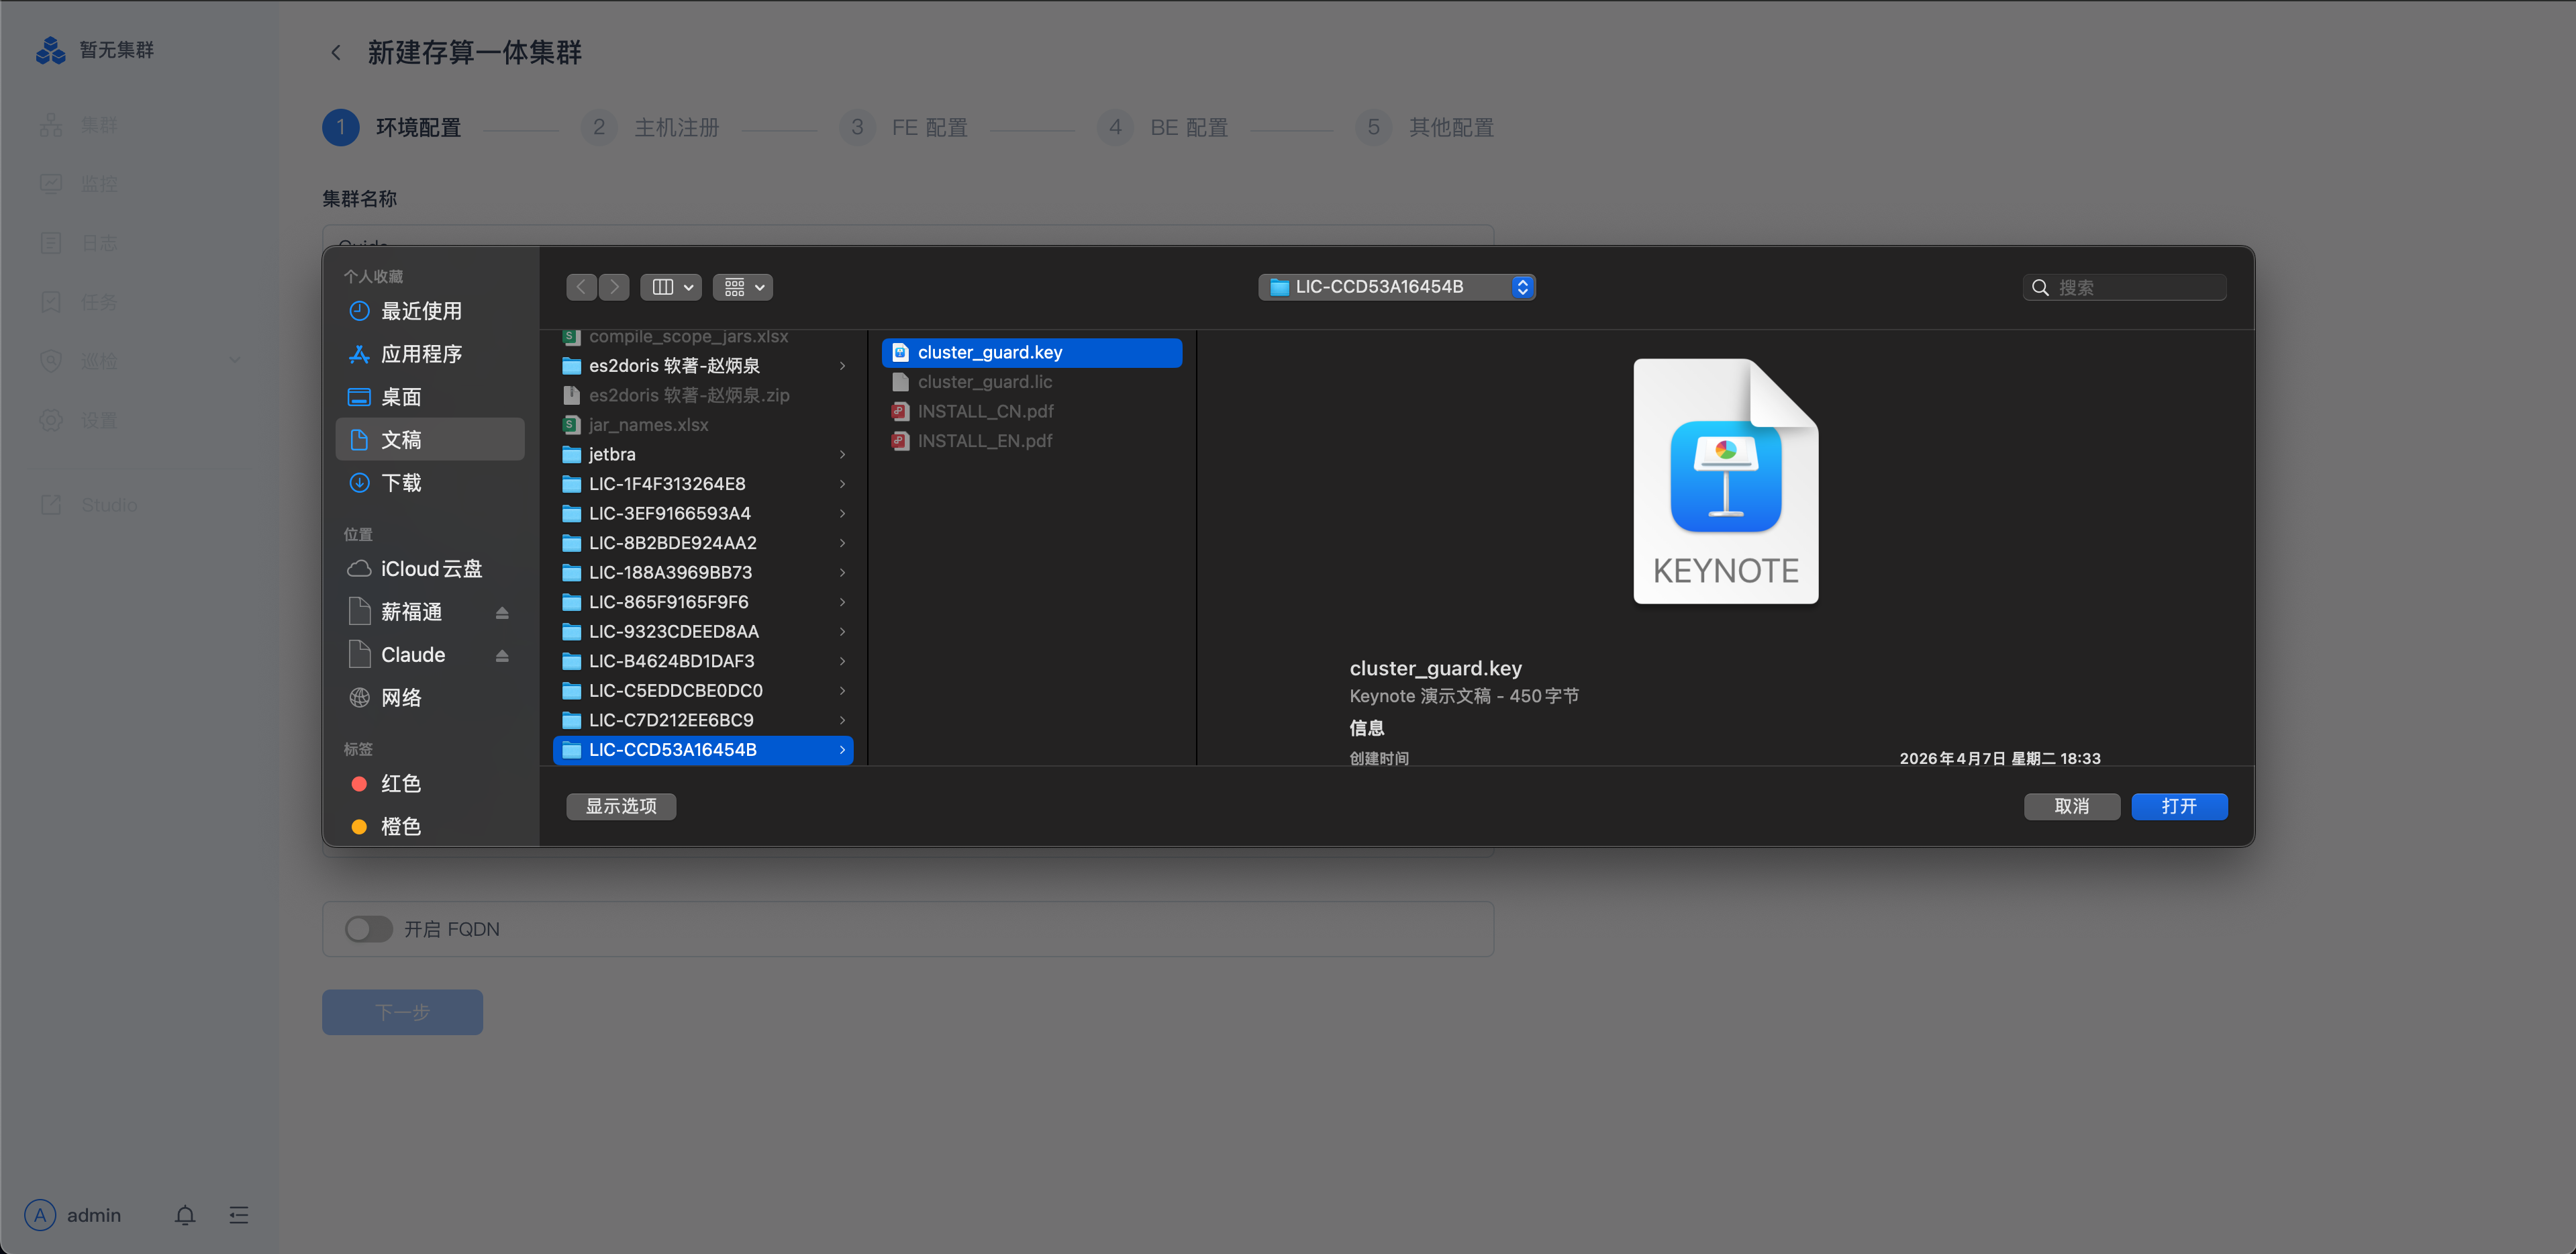Viewport: 2576px width, 1254px height.
Task: Click the 打开 button
Action: click(2179, 807)
